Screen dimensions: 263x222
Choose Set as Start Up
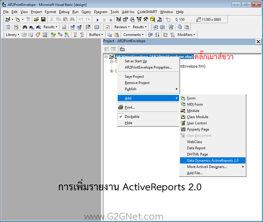click(149, 61)
